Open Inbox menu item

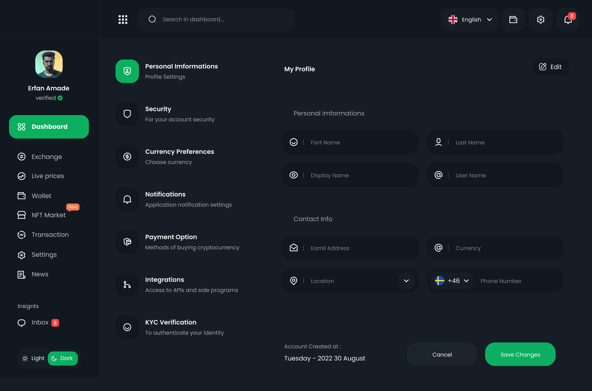[x=38, y=323]
